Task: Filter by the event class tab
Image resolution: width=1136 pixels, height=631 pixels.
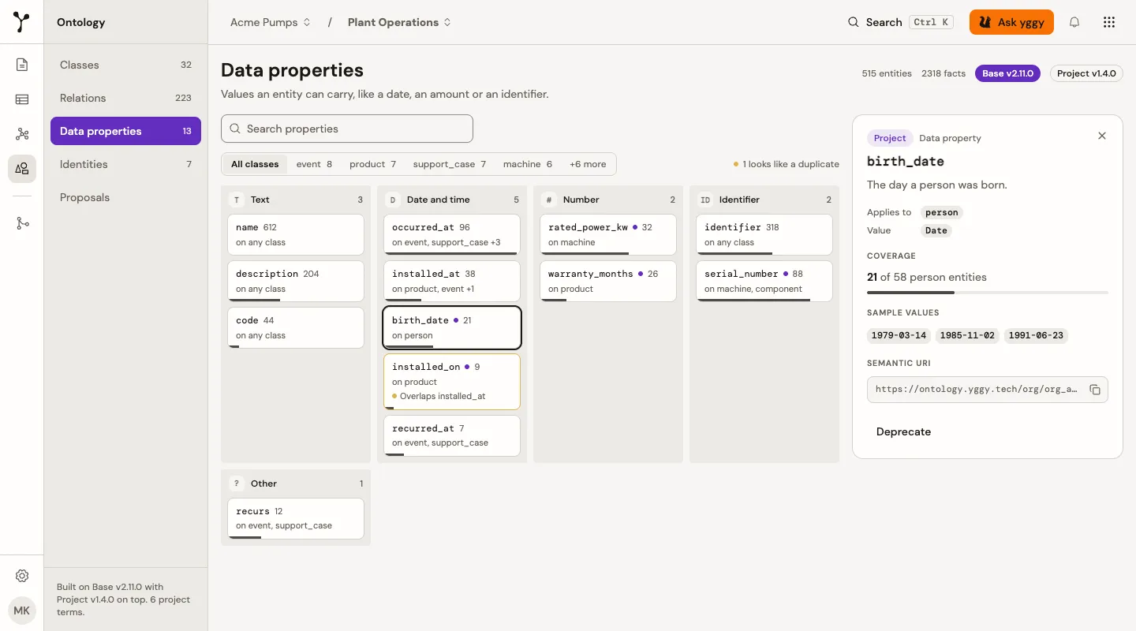Action: coord(314,164)
